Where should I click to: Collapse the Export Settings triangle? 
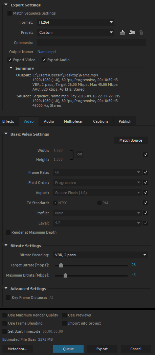(x=6, y=5)
